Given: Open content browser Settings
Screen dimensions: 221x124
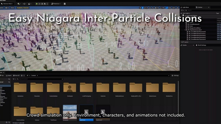Looking at the screenshot, I should click(x=175, y=76).
